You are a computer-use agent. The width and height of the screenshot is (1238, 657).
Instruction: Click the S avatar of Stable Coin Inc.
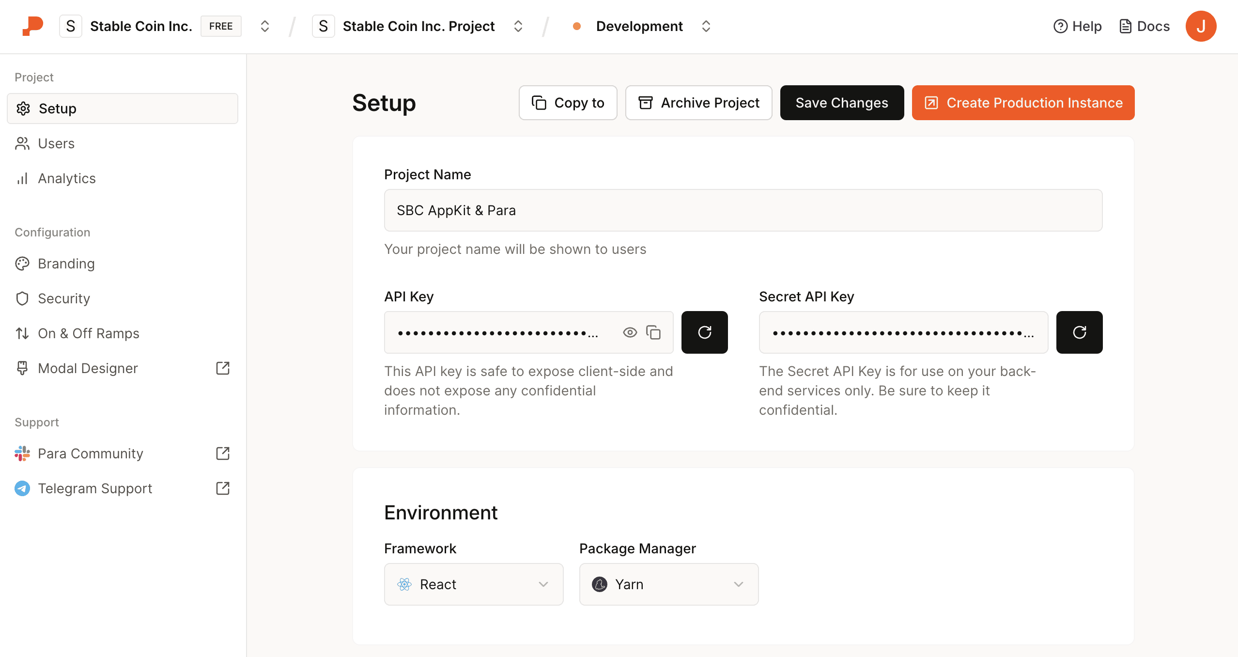(x=71, y=26)
